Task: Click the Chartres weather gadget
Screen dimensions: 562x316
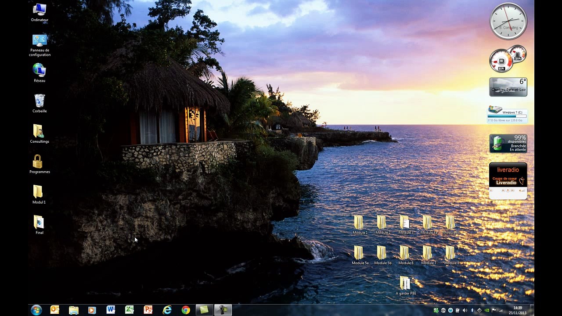Action: point(508,87)
